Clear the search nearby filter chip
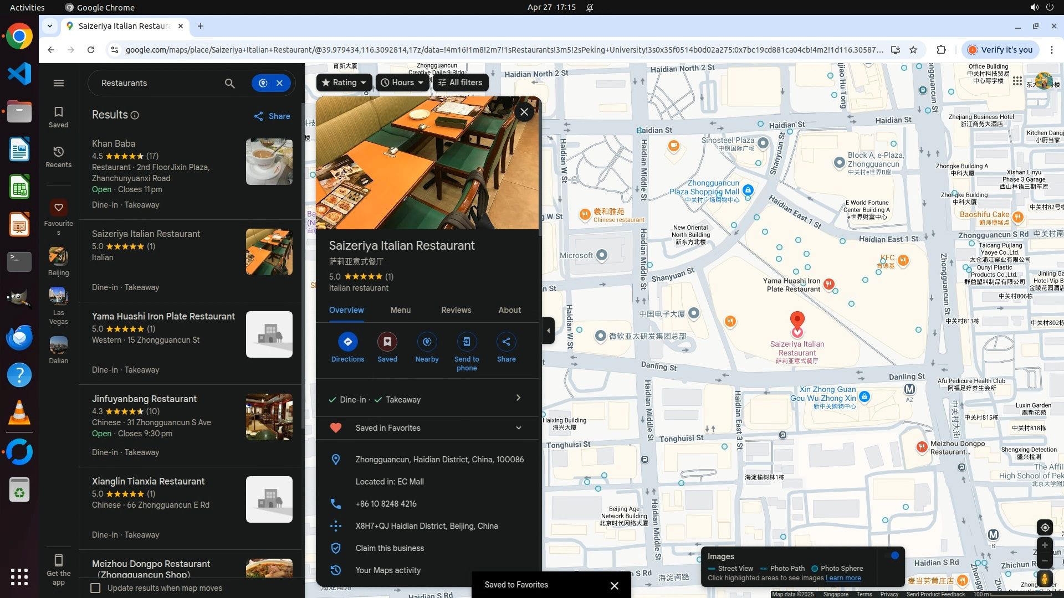Screen dimensions: 1064x598 [280, 83]
